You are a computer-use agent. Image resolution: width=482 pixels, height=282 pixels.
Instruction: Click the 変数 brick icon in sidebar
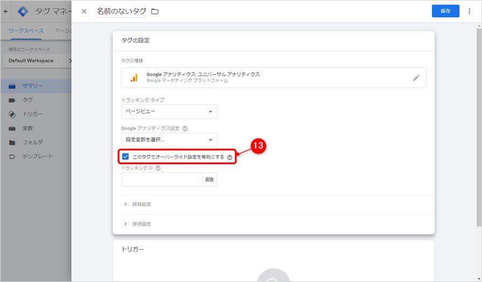[x=12, y=129]
